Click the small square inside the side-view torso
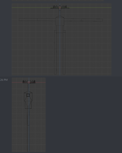This screenshot has height=153, width=122. point(28,95)
